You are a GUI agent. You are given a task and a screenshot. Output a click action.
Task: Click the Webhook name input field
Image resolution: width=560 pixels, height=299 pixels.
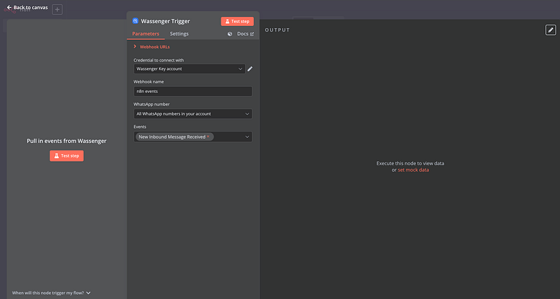[192, 91]
